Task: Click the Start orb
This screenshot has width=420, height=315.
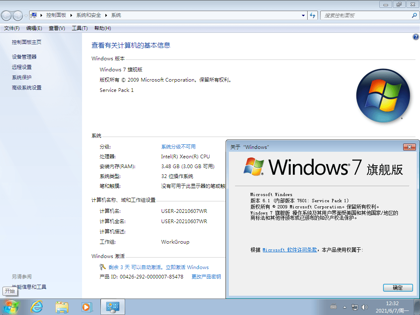Action: (11, 306)
